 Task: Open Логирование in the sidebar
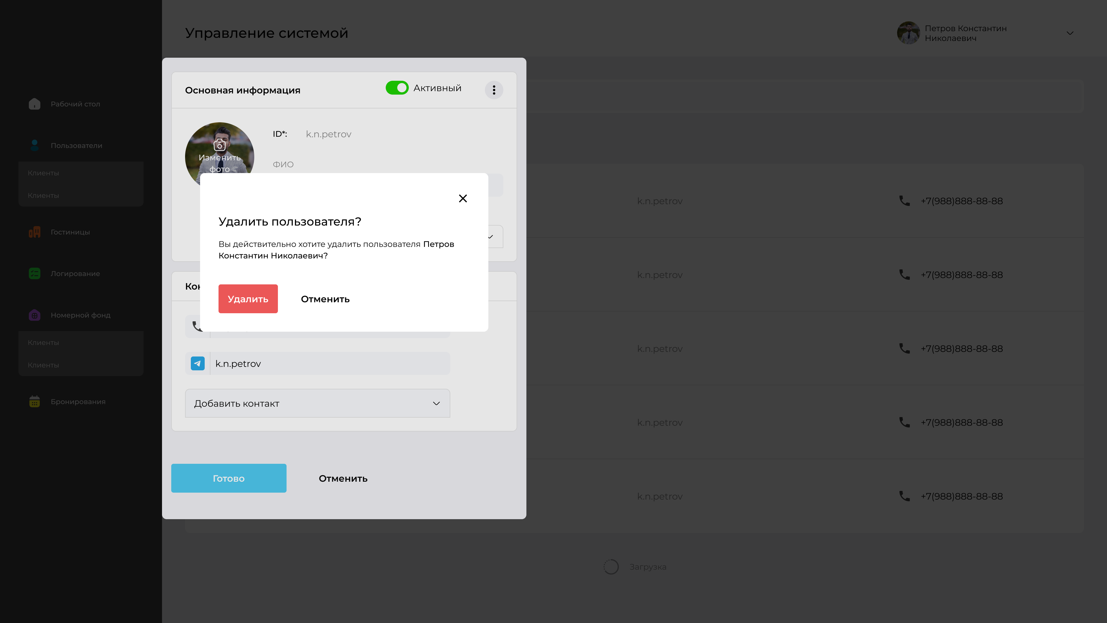75,273
